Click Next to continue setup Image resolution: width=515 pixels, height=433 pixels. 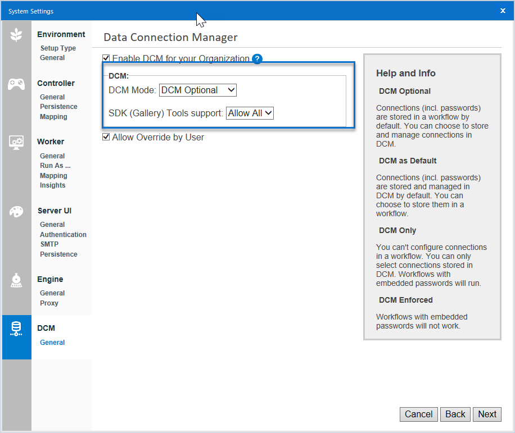[x=487, y=414]
